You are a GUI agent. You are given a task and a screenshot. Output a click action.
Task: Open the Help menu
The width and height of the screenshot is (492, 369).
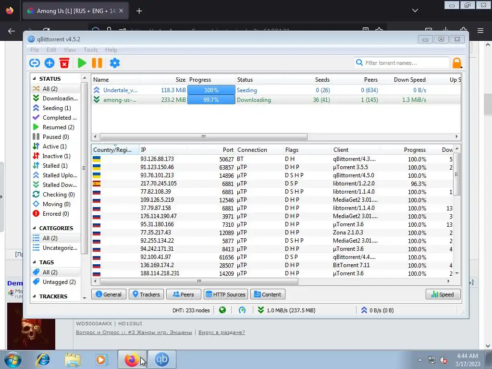(111, 50)
